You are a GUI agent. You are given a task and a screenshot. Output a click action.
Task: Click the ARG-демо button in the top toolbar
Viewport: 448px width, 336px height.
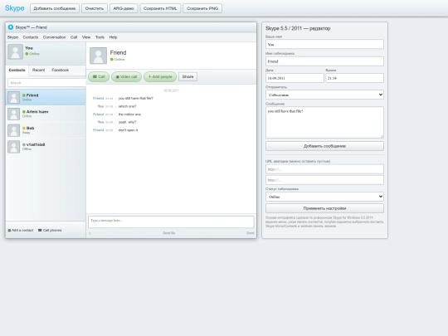click(x=124, y=8)
